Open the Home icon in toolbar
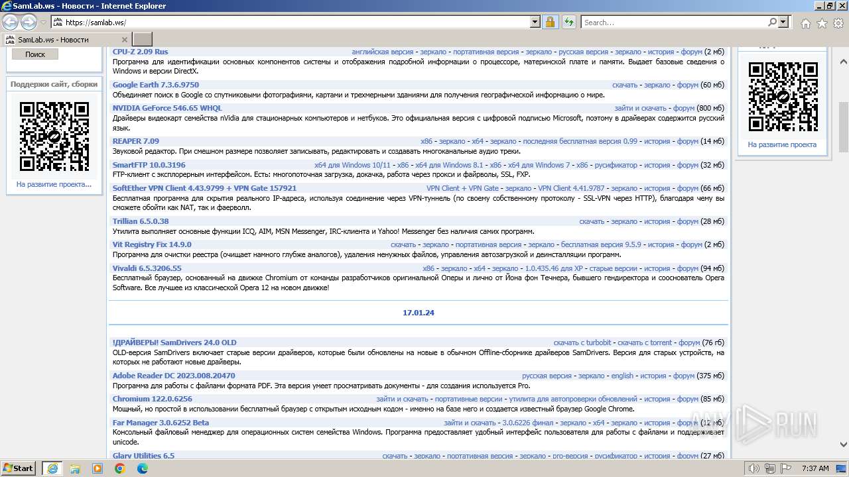Viewport: 849px width, 477px height. click(x=805, y=23)
